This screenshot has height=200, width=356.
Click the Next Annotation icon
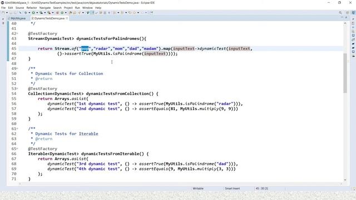(115, 13)
